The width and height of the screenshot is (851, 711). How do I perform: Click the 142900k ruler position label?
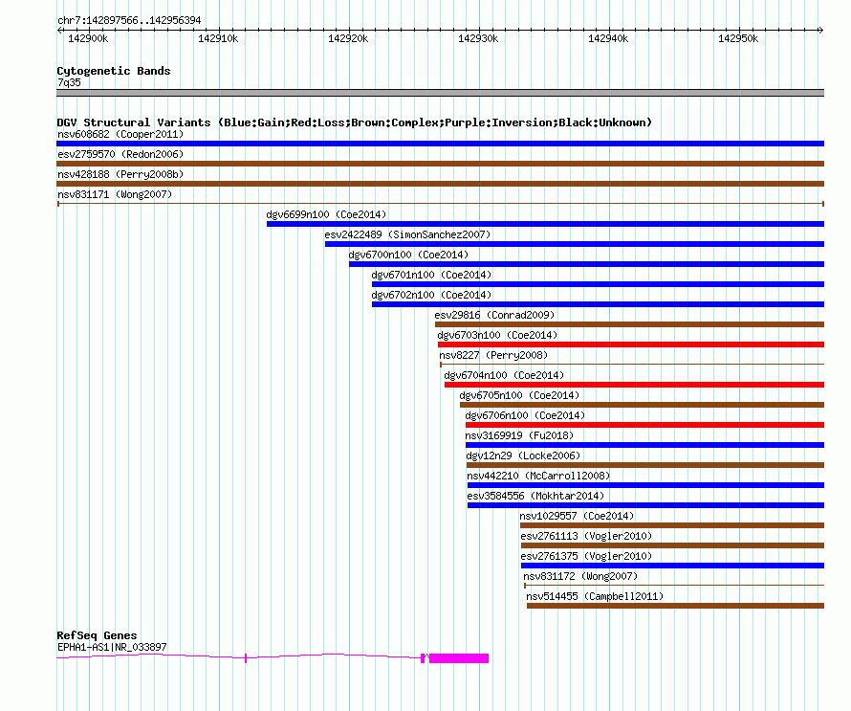click(x=88, y=38)
